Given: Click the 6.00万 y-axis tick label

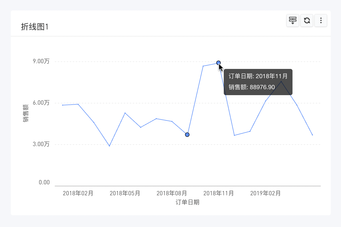Looking at the screenshot, I should click(x=41, y=103).
